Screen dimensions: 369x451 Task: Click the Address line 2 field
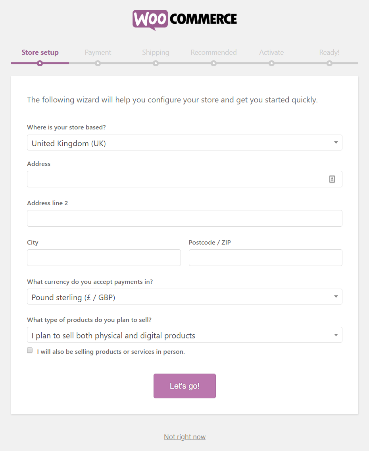click(184, 218)
